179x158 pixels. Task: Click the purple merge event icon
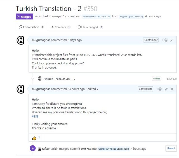pyautogui.click(x=33, y=148)
